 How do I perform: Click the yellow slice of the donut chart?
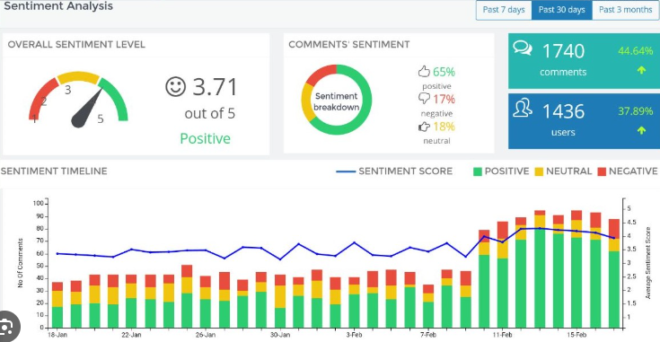[x=307, y=102]
